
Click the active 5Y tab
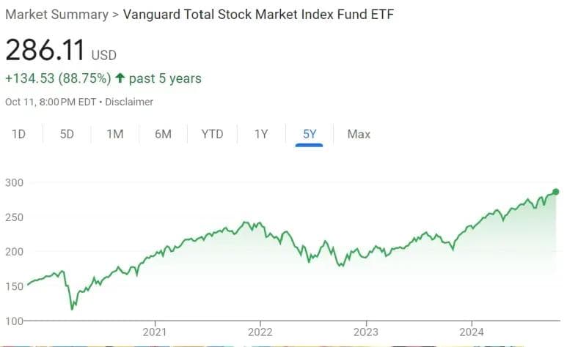pyautogui.click(x=309, y=134)
